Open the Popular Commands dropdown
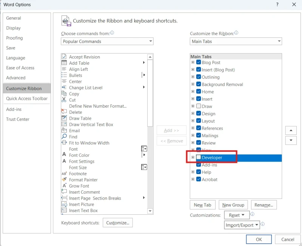The height and width of the screenshot is (246, 302). click(x=107, y=41)
